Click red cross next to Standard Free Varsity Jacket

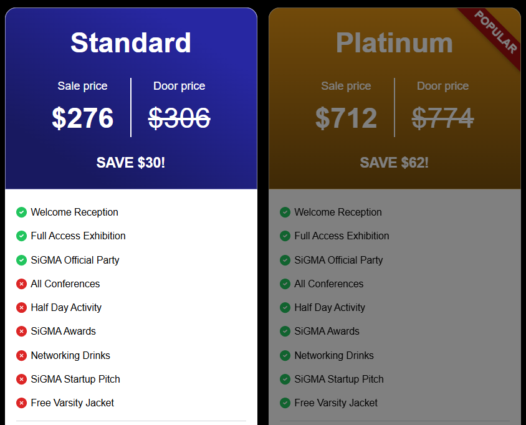[21, 403]
